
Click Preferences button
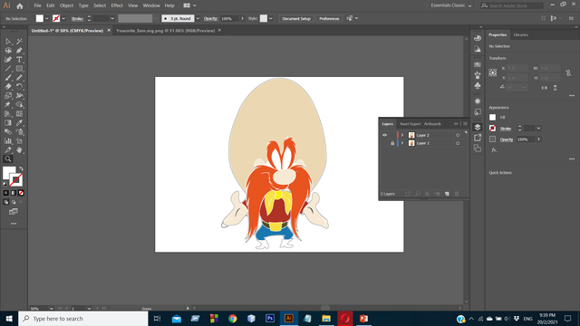329,18
